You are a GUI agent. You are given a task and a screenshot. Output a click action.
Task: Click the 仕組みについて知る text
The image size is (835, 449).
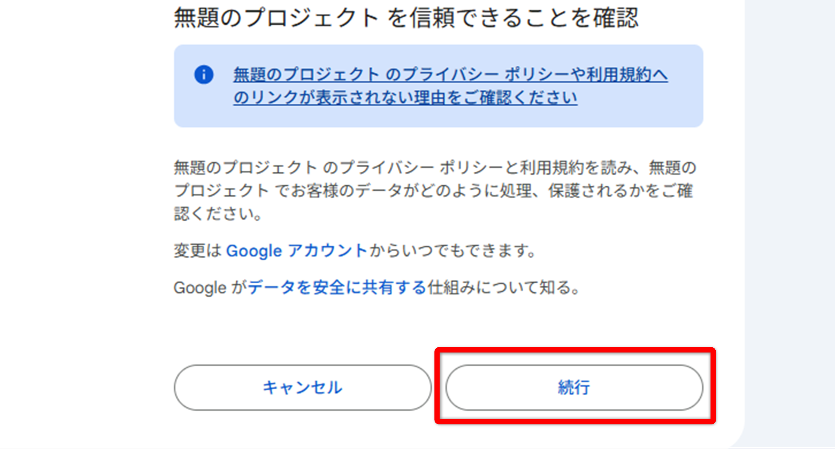click(504, 287)
